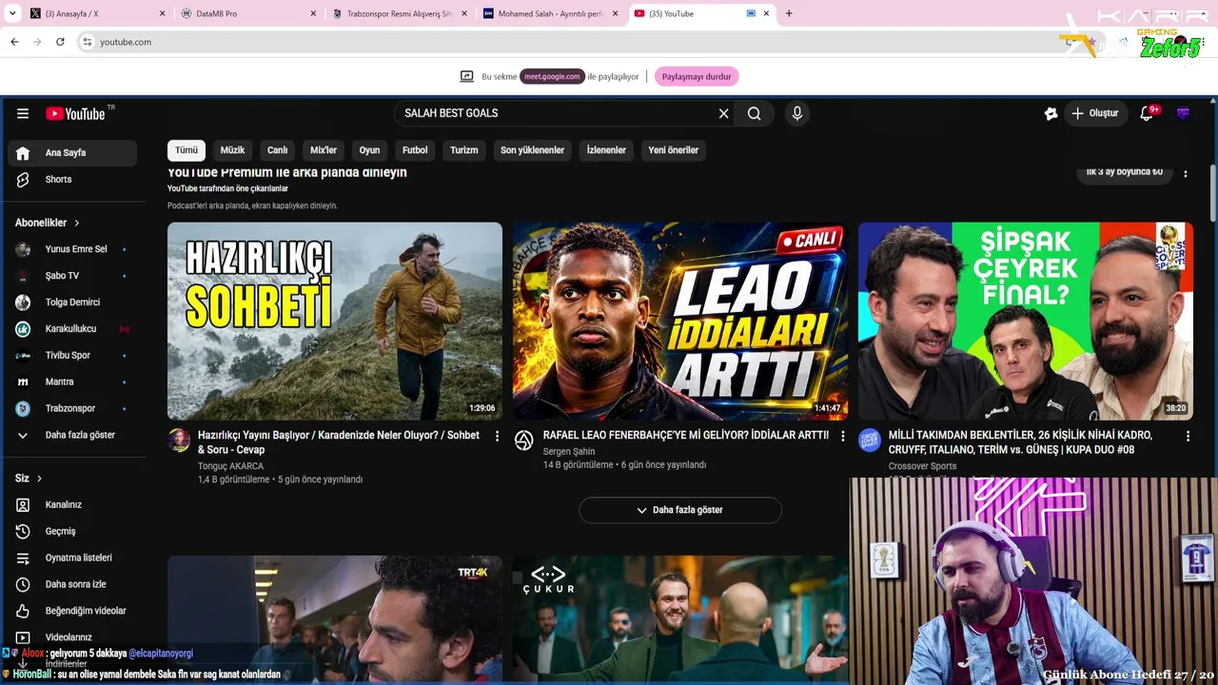This screenshot has height=685, width=1218.
Task: Play the Hazırlıkçı Sohbeti video thumbnail
Action: point(335,321)
